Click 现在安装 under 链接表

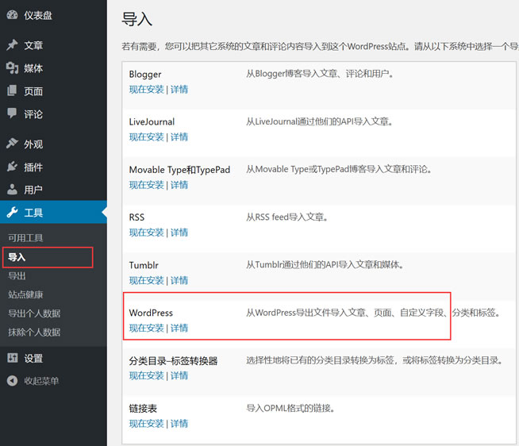pos(146,424)
